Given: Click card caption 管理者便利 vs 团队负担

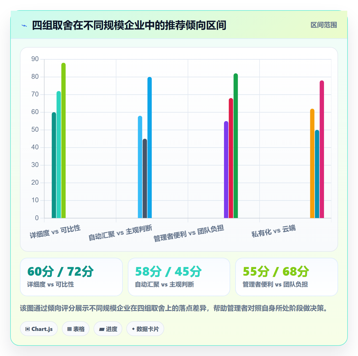Looking at the screenshot, I should point(275,284).
